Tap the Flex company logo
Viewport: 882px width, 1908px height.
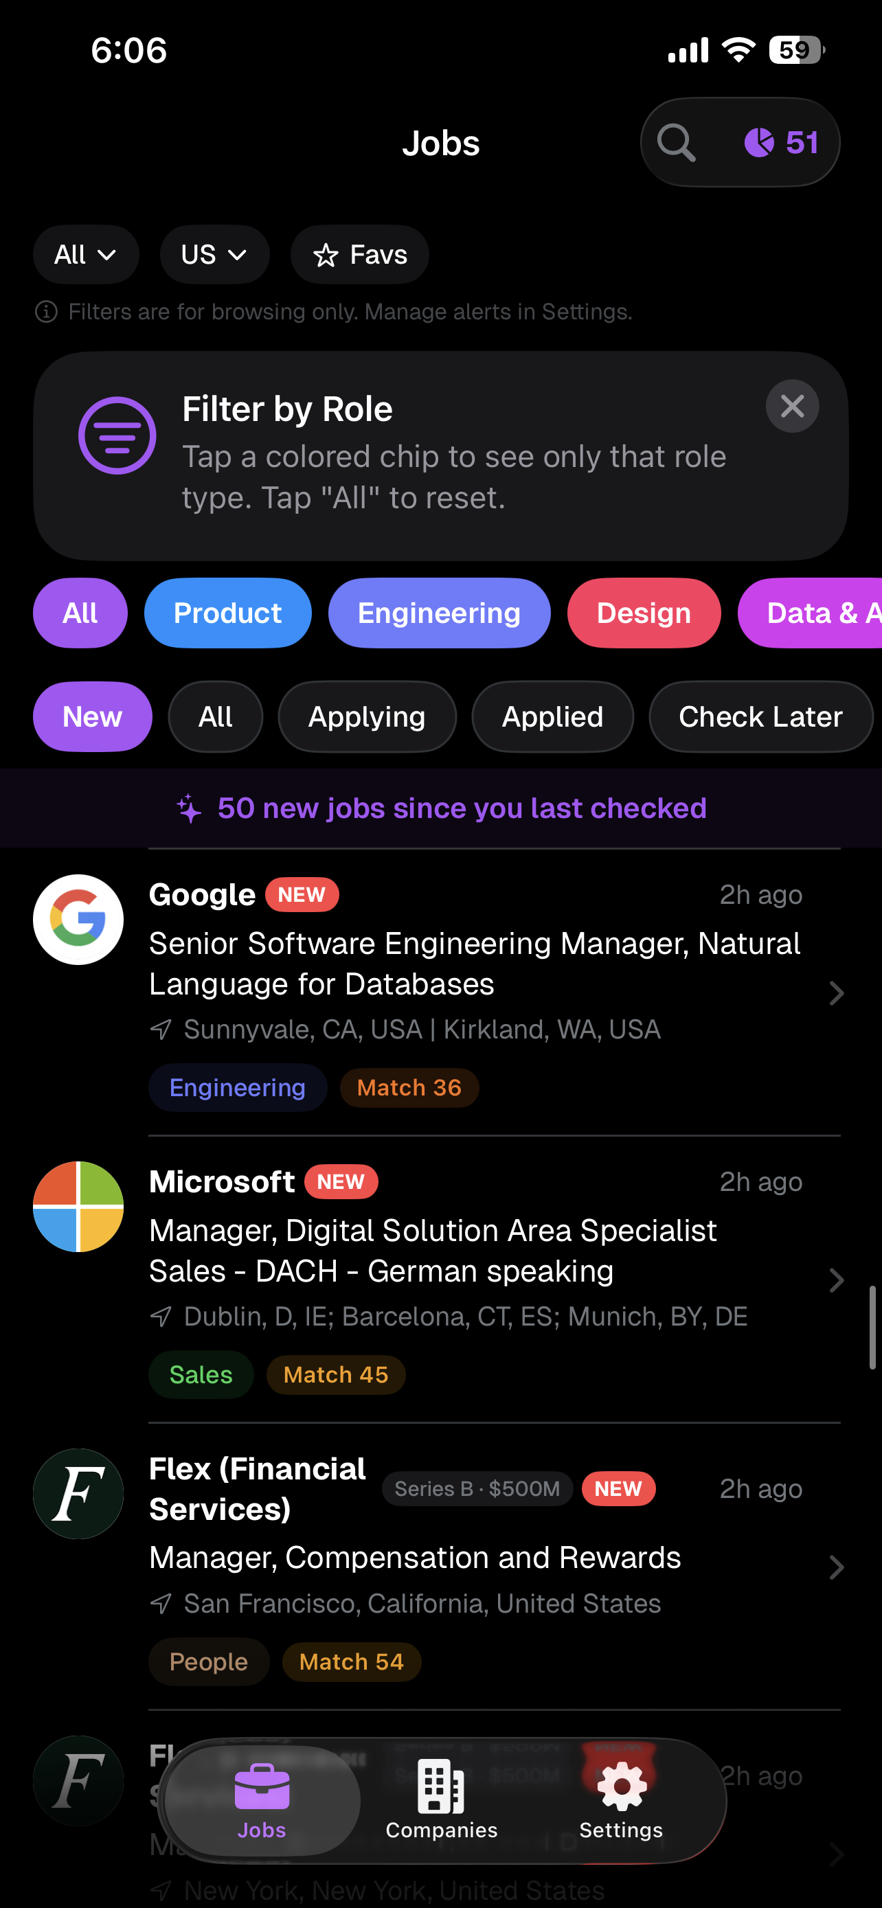click(78, 1493)
